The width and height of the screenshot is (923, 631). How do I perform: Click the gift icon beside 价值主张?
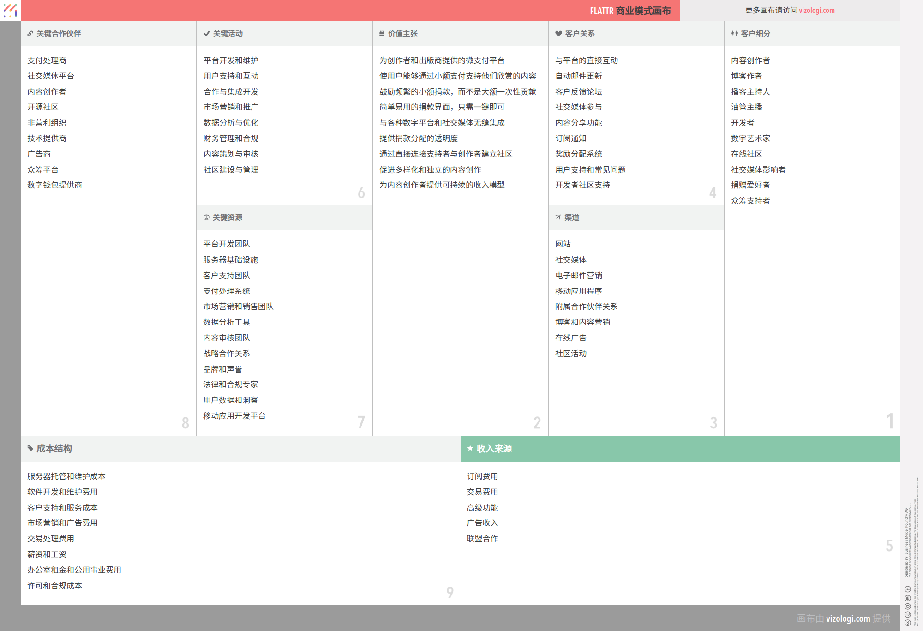(382, 34)
